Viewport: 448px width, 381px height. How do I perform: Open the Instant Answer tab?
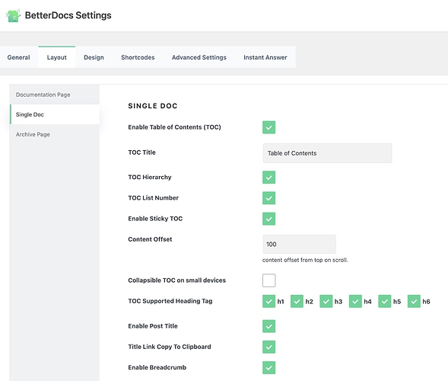click(x=265, y=57)
